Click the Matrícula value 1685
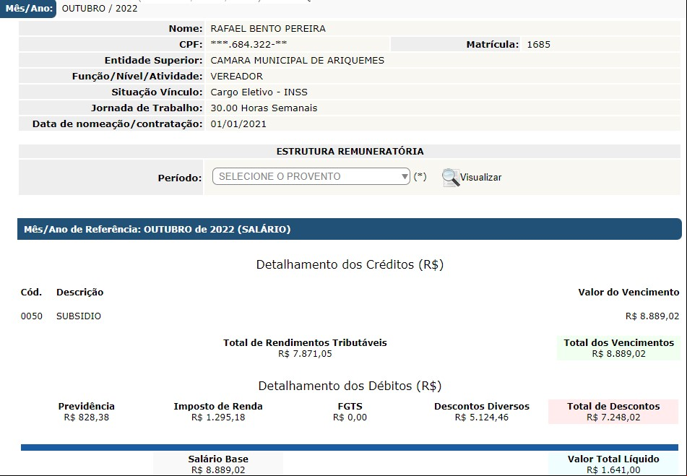The width and height of the screenshot is (687, 476). (x=538, y=44)
